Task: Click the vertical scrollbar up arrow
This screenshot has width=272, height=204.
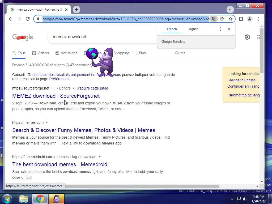Action: coord(262,26)
